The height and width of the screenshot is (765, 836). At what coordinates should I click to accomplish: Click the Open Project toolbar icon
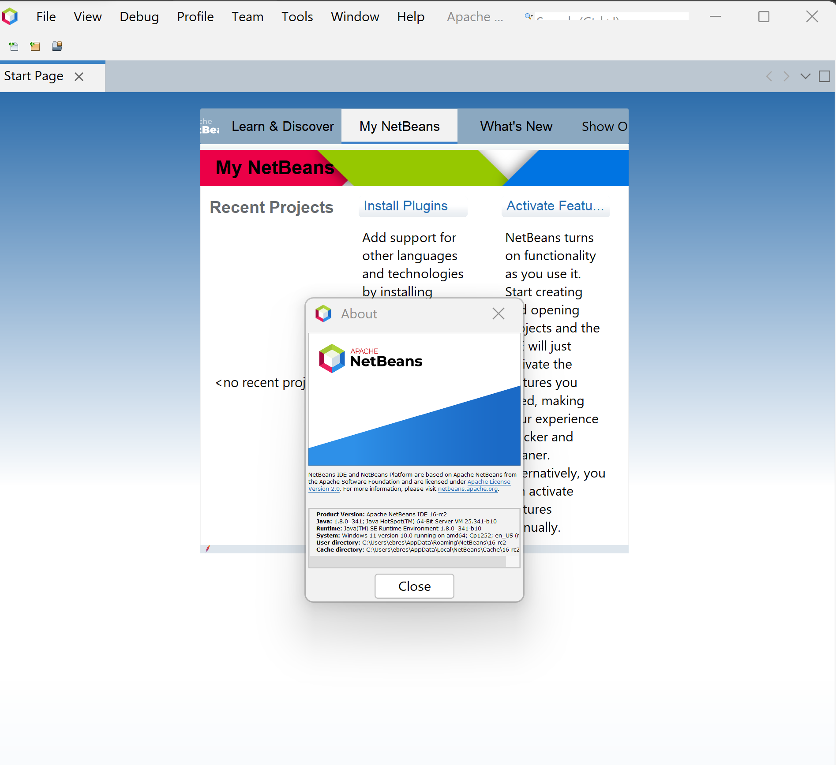coord(57,46)
